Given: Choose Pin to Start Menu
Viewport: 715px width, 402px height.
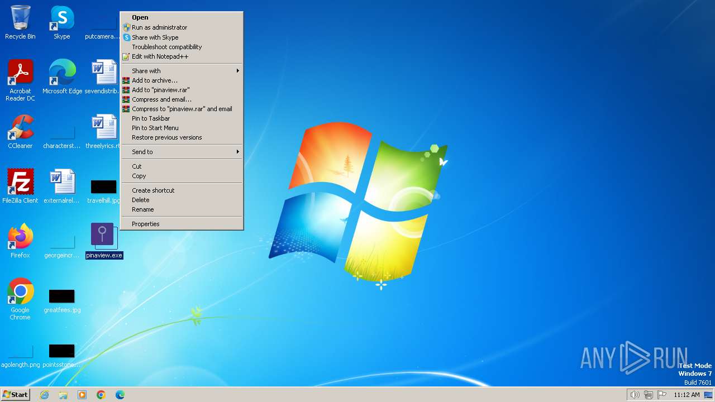Looking at the screenshot, I should click(182, 128).
